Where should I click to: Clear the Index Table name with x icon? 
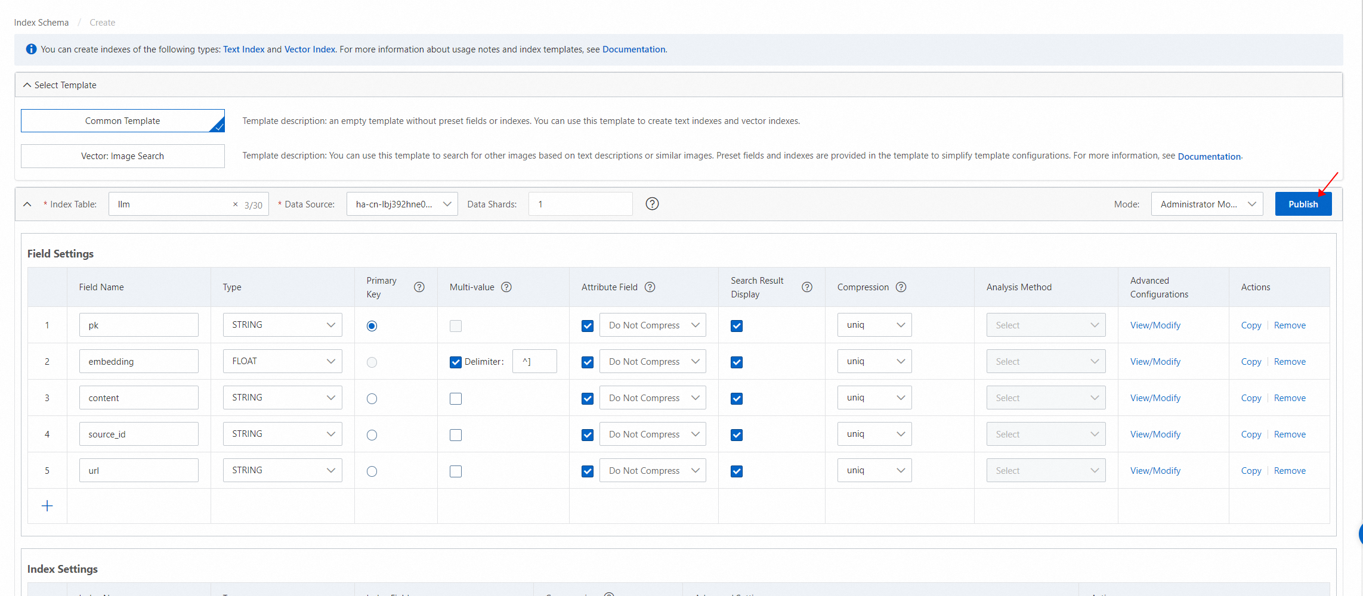coord(235,204)
